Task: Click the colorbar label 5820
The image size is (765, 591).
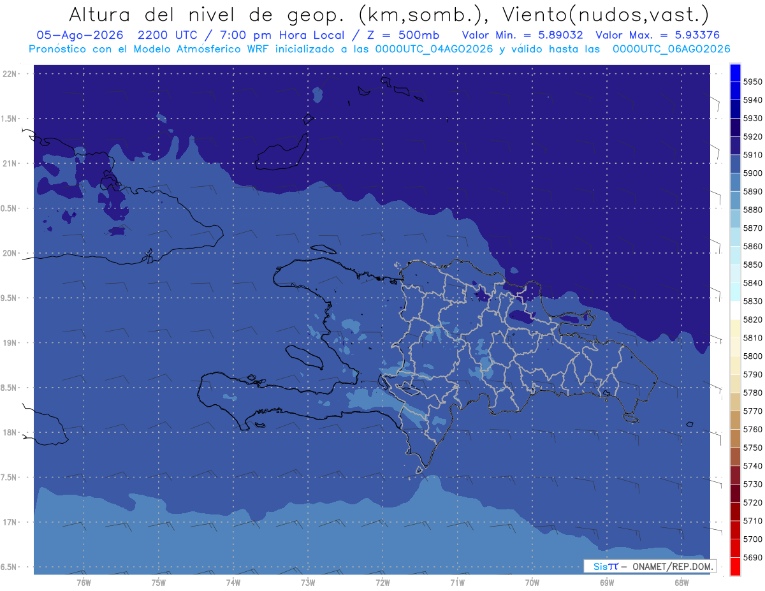Action: pos(753,319)
